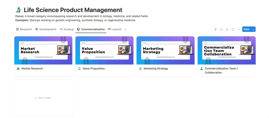This screenshot has height=118, width=269.
Task: Click the Commercialisation Team person icon
Action: [202, 69]
